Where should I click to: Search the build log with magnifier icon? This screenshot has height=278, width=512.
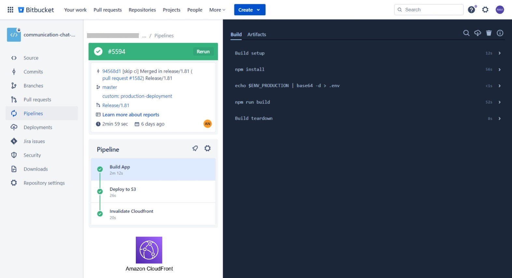[466, 33]
